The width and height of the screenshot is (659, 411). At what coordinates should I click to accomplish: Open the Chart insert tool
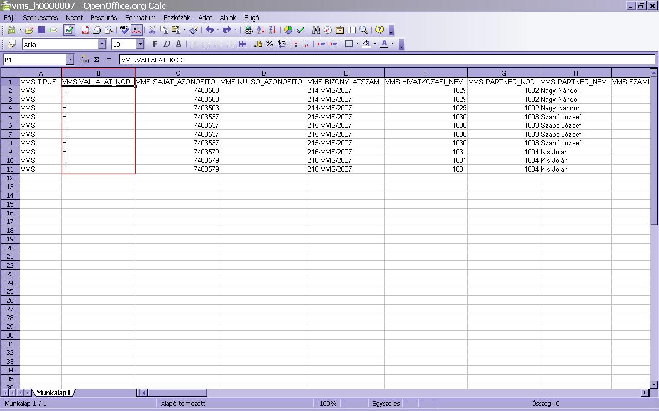pyautogui.click(x=288, y=30)
